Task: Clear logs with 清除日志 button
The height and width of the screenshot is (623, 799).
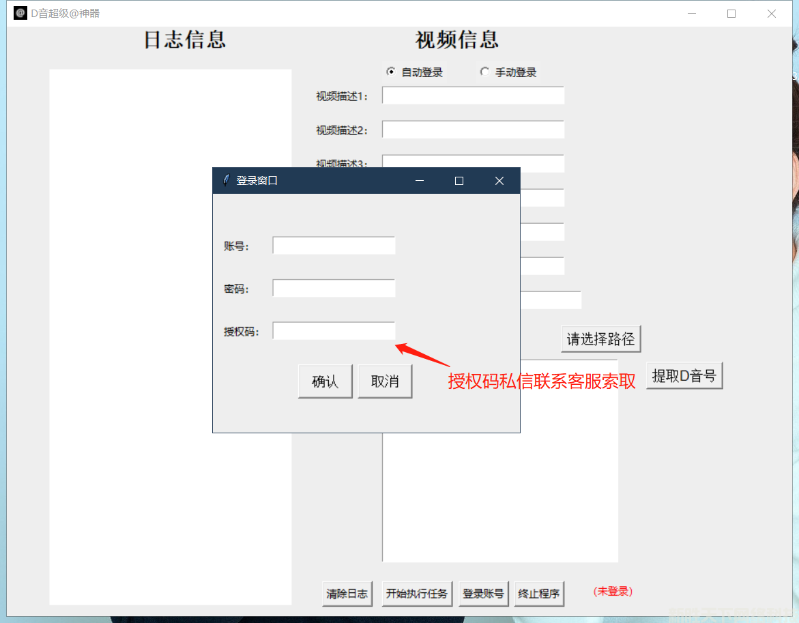Action: pos(347,593)
